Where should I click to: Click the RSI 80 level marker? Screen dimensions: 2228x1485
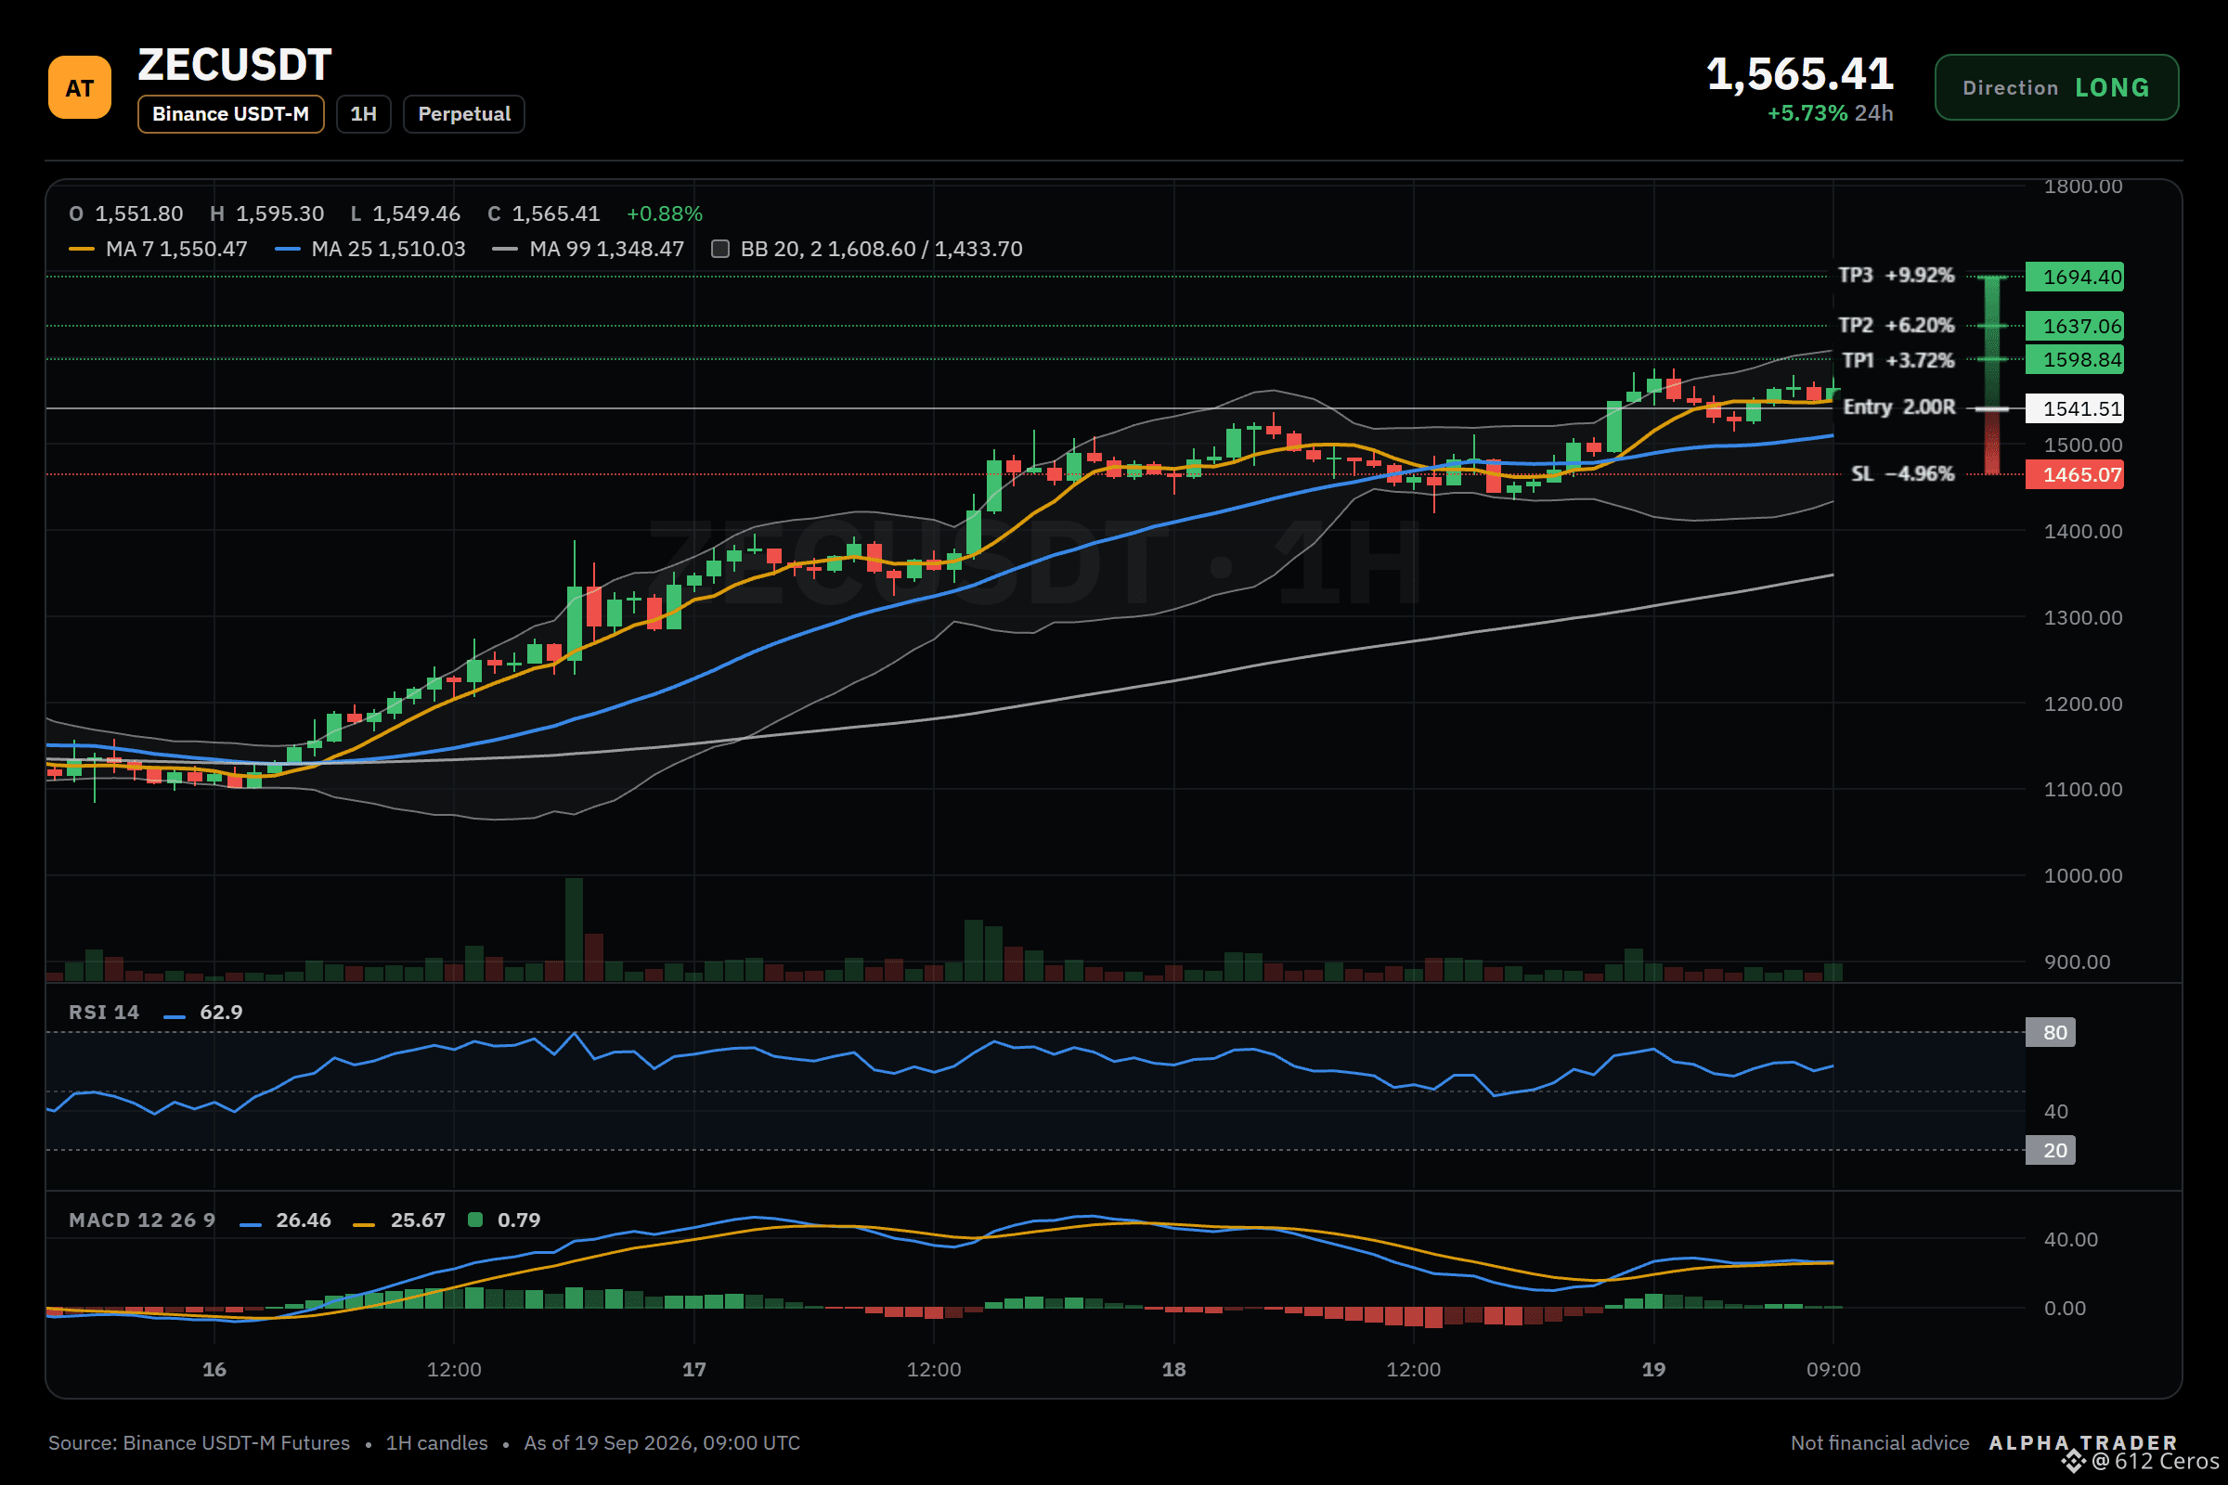click(2050, 1032)
